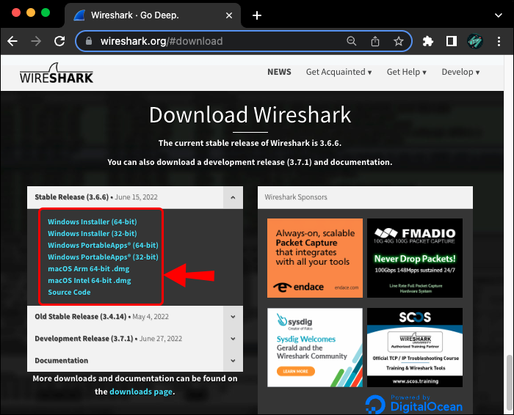Share this page via share icon
The image size is (514, 415).
(x=375, y=41)
